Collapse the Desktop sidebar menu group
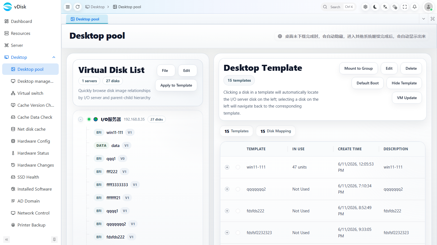The width and height of the screenshot is (437, 245). click(54, 57)
